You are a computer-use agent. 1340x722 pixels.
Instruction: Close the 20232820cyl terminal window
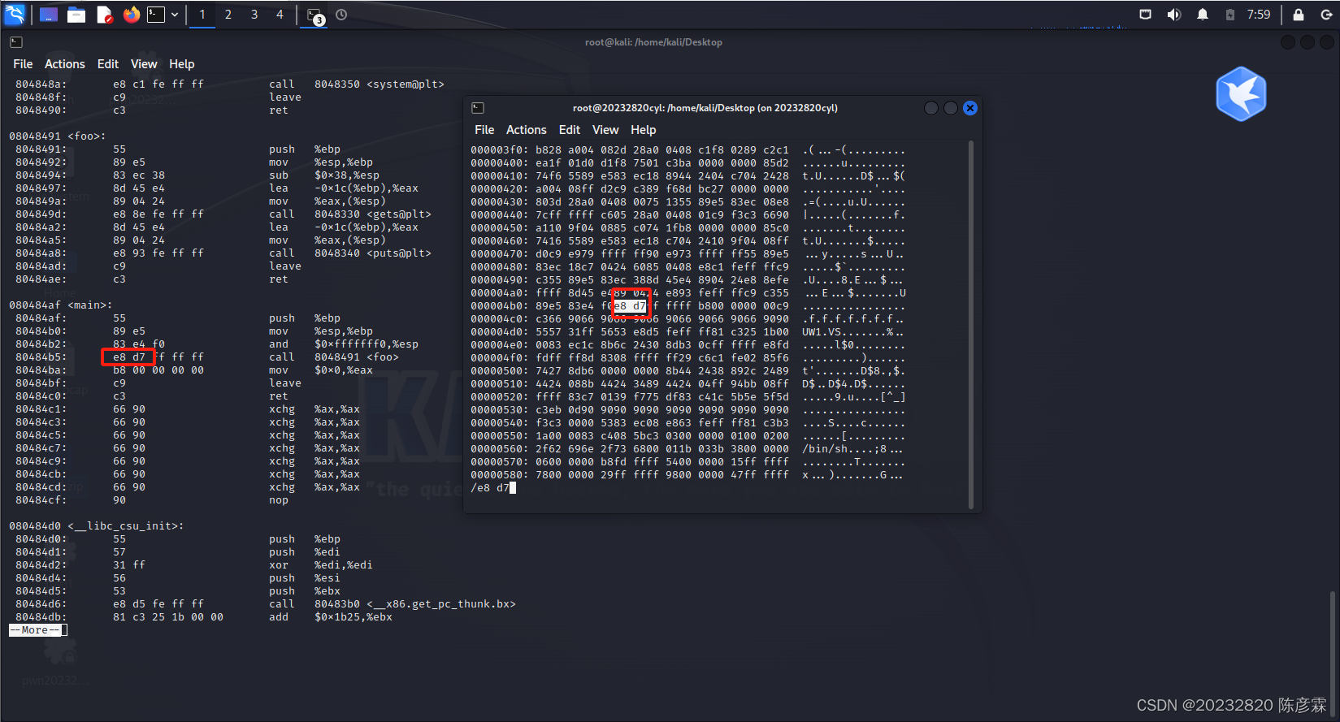pos(970,108)
